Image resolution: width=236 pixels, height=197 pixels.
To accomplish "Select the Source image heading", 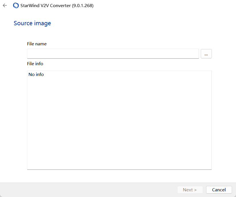I will pyautogui.click(x=32, y=23).
